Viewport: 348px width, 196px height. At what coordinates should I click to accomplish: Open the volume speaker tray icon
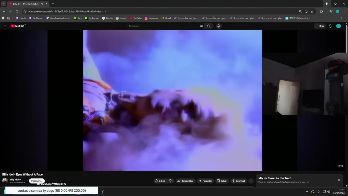click(329, 192)
